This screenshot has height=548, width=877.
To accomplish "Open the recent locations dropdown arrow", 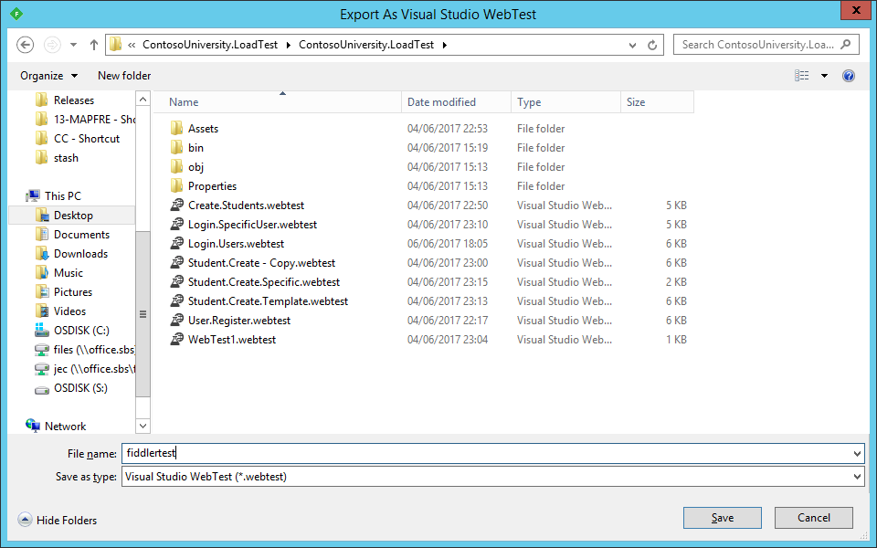I will point(73,45).
